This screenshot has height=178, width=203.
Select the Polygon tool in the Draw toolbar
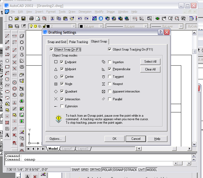pos(7,61)
